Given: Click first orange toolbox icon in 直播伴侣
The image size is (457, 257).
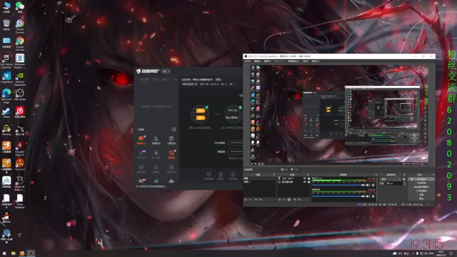Looking at the screenshot, I should pos(141,139).
